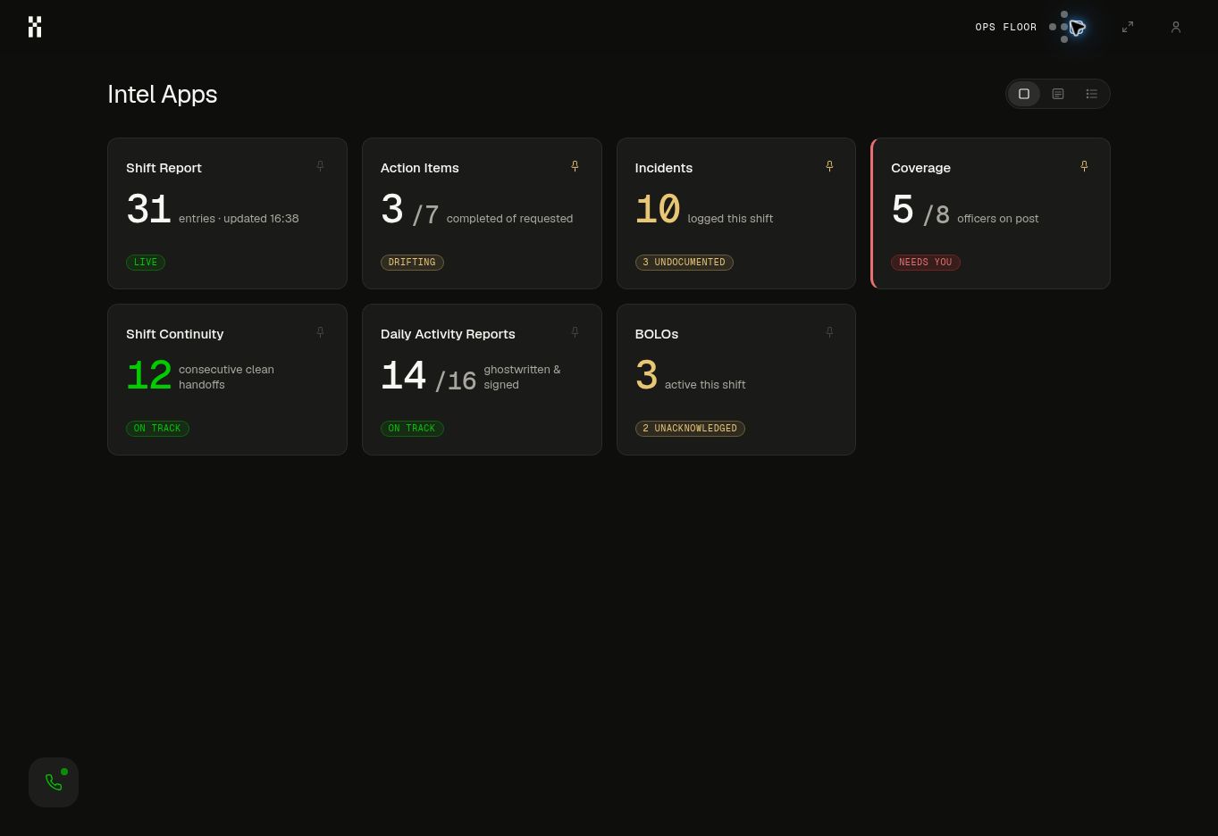The width and height of the screenshot is (1218, 836).
Task: Click the DRIFTING status badge
Action: pyautogui.click(x=412, y=263)
